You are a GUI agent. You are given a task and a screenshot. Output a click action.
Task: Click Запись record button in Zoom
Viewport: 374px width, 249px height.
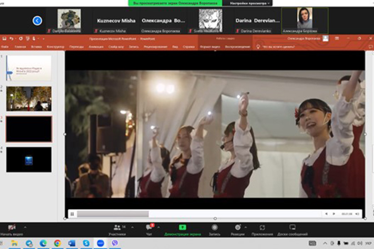[x=214, y=229]
